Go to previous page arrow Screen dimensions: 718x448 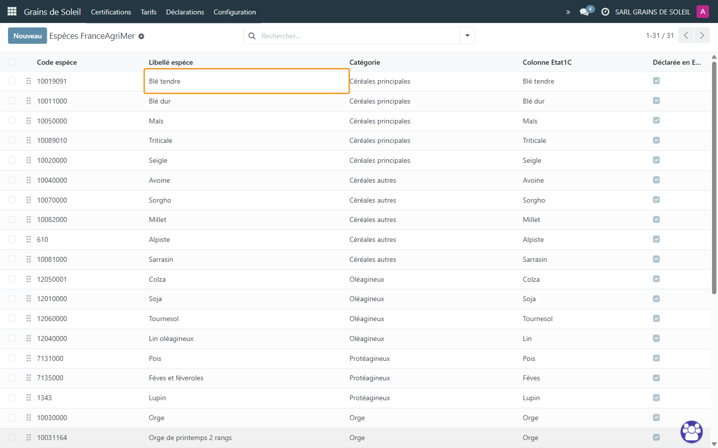686,35
